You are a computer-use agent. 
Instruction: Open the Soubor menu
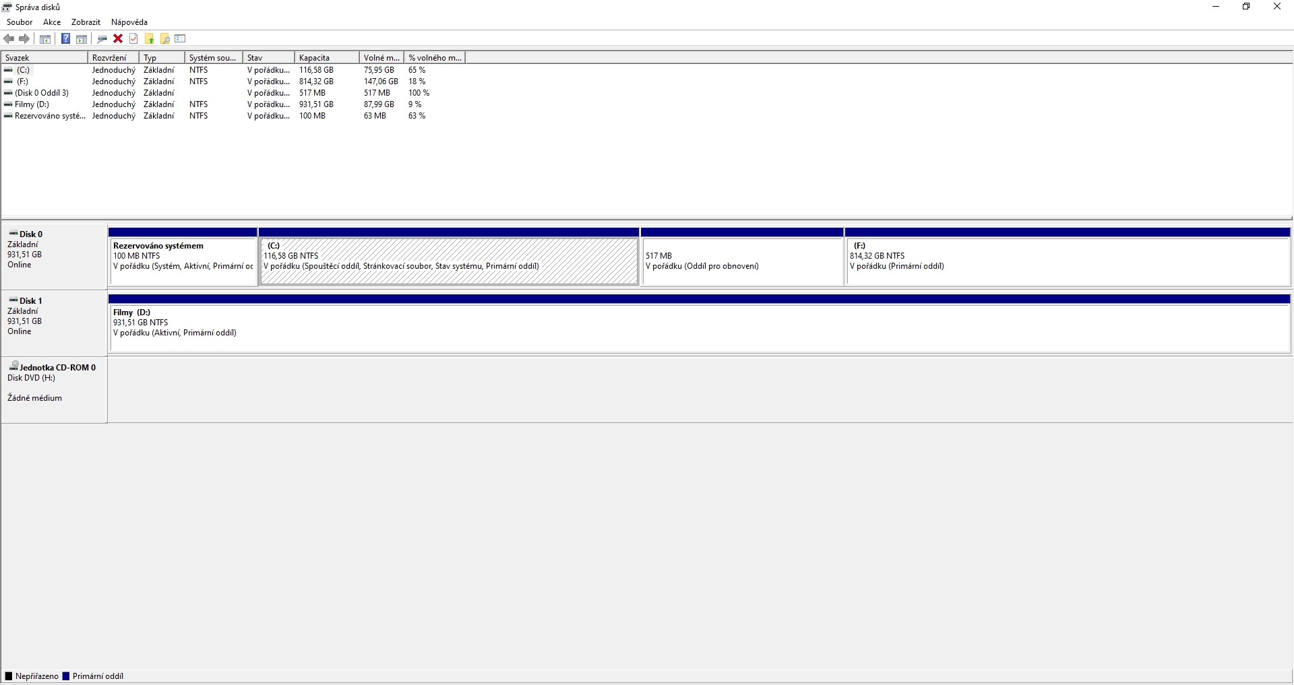20,22
